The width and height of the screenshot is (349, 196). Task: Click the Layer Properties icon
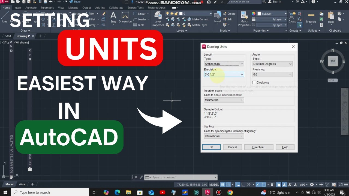point(158,15)
